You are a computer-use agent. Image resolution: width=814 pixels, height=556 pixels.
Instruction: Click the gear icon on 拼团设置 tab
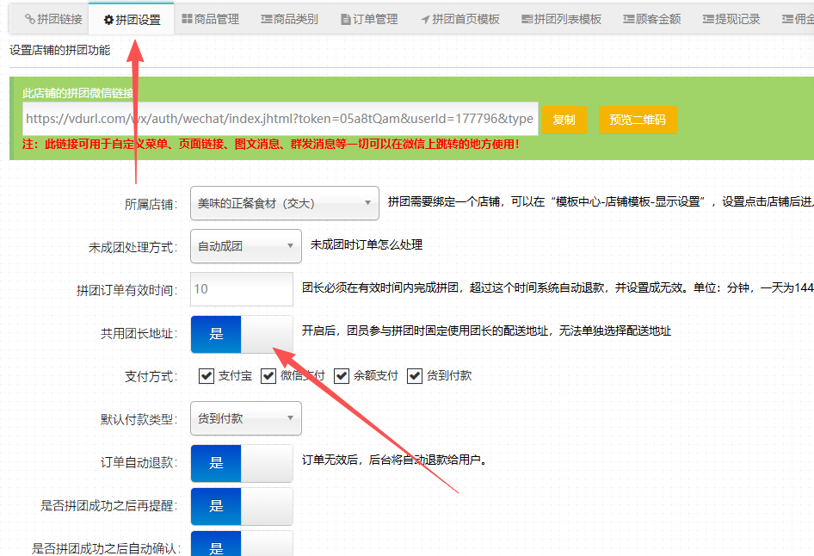[108, 20]
